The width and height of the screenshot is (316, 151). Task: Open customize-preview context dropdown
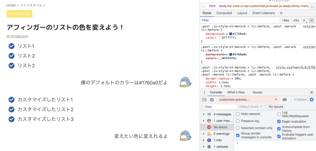pyautogui.click(x=248, y=100)
